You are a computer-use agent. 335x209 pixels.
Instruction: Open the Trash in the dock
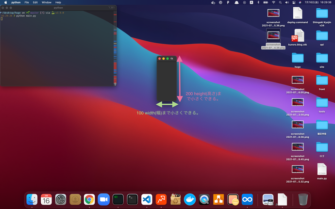[303, 199]
